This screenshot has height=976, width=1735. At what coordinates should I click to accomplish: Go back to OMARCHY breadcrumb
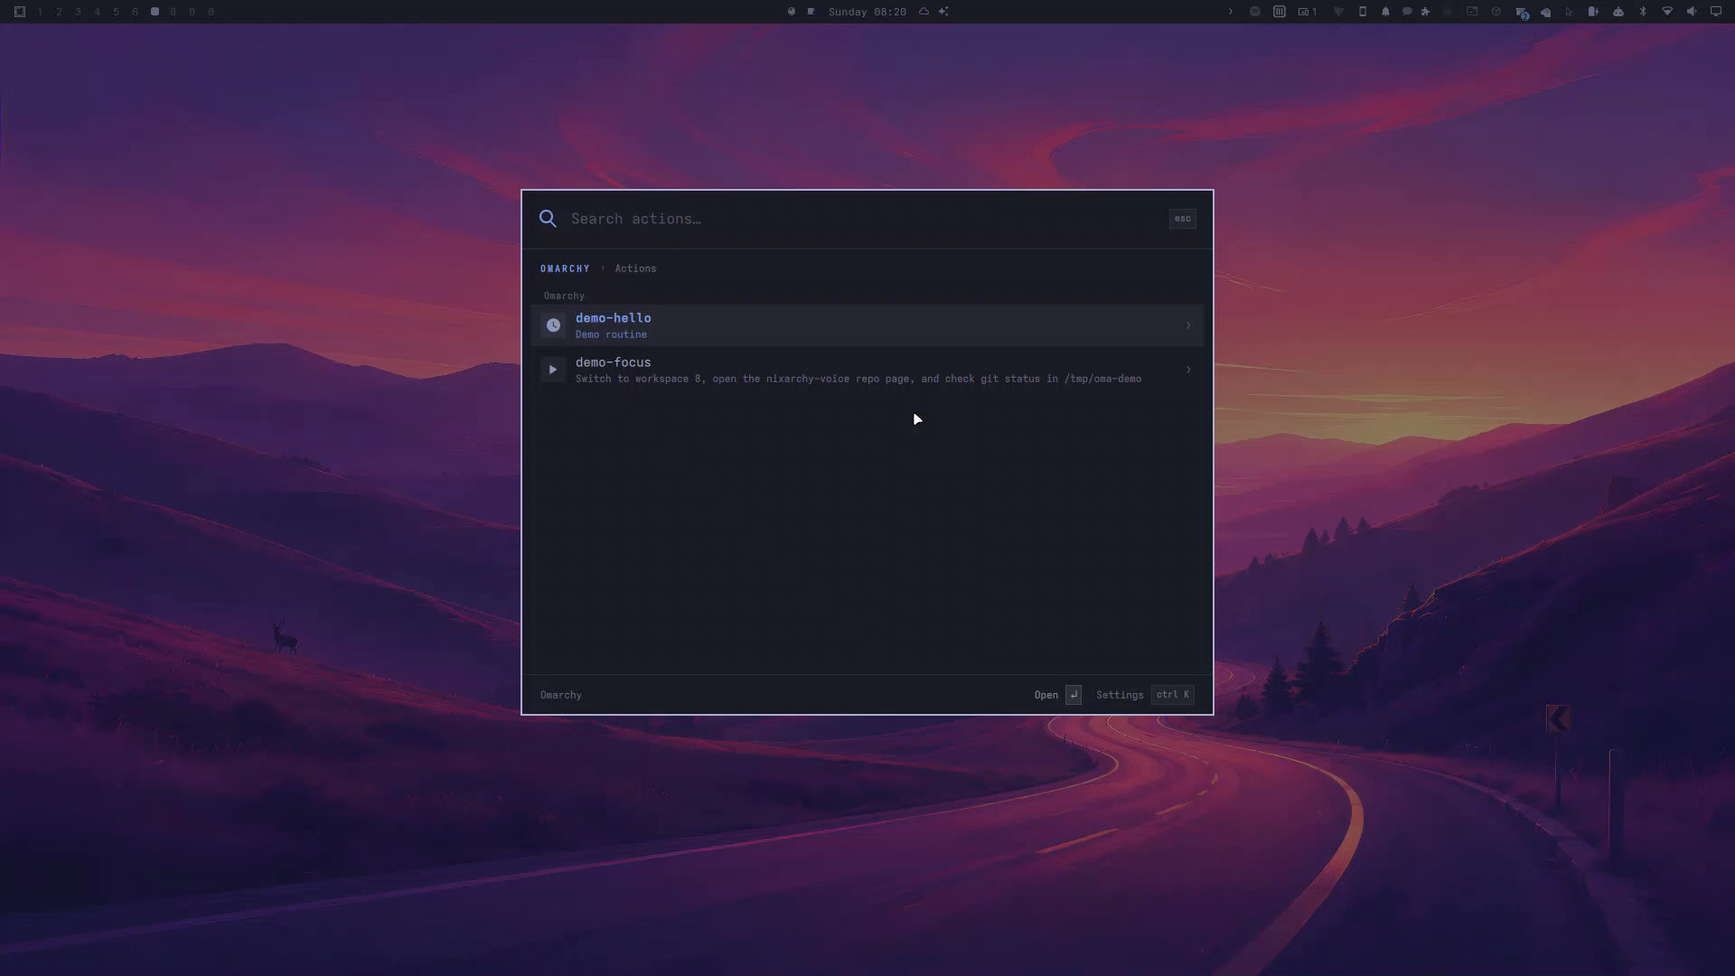tap(565, 268)
